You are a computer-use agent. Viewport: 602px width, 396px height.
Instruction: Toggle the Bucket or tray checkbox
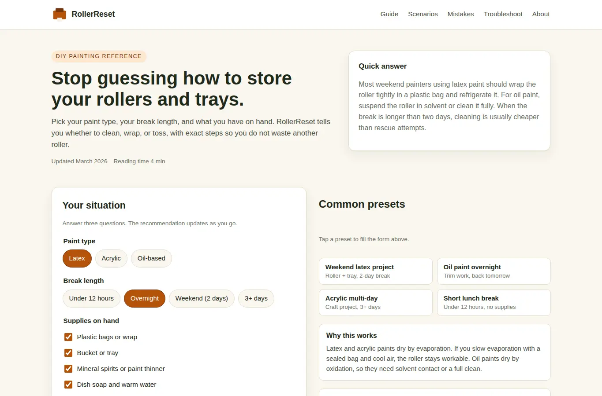[68, 353]
